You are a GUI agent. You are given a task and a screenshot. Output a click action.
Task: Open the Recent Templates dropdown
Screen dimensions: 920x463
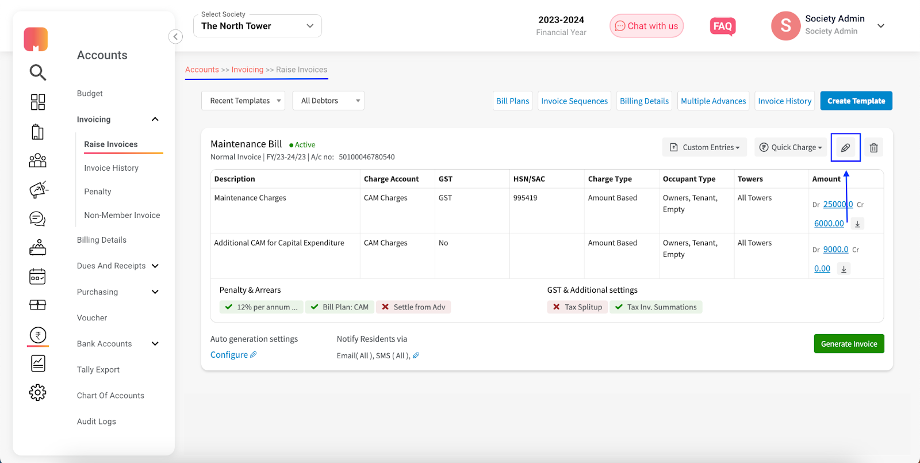[x=243, y=101]
